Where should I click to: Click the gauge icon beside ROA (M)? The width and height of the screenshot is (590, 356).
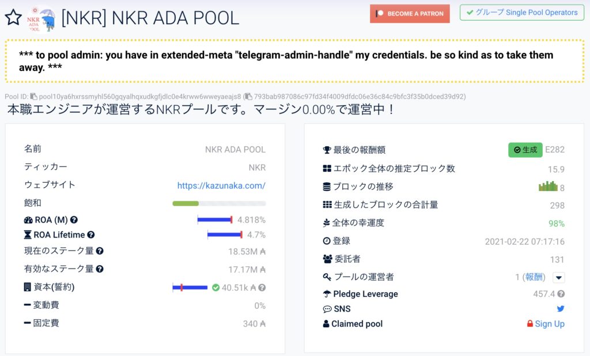28,220
